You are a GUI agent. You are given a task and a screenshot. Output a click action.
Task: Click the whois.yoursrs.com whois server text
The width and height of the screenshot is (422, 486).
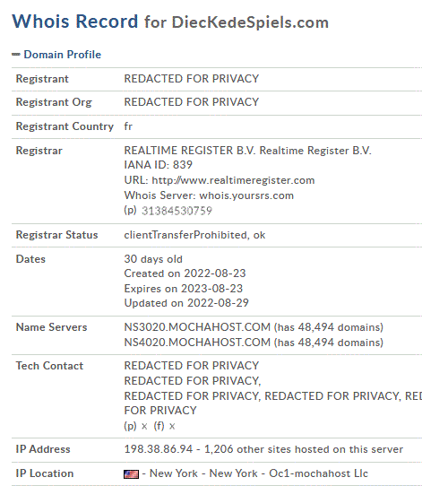(x=246, y=195)
